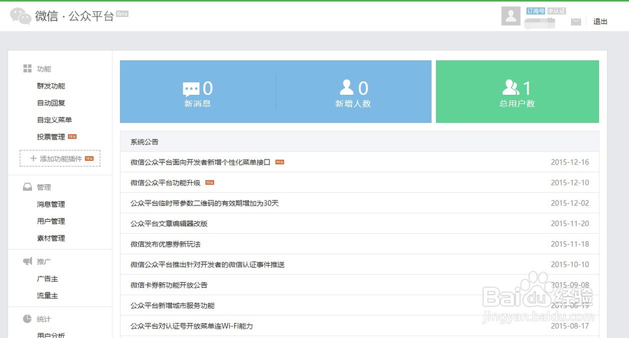Click the date 2015-08-17
629x338 pixels.
point(570,326)
